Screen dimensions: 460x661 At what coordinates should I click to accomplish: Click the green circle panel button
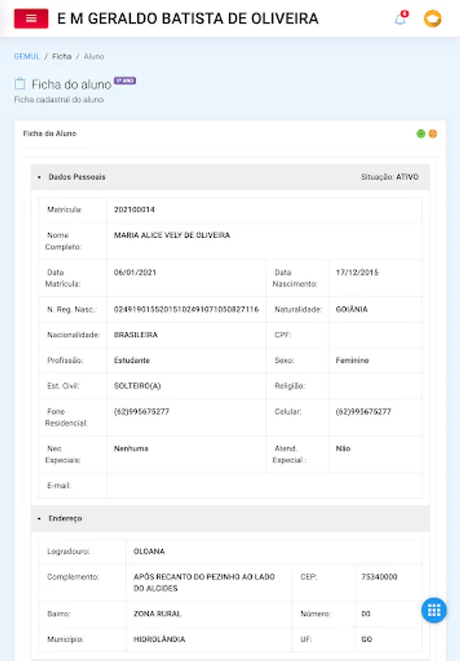click(420, 134)
